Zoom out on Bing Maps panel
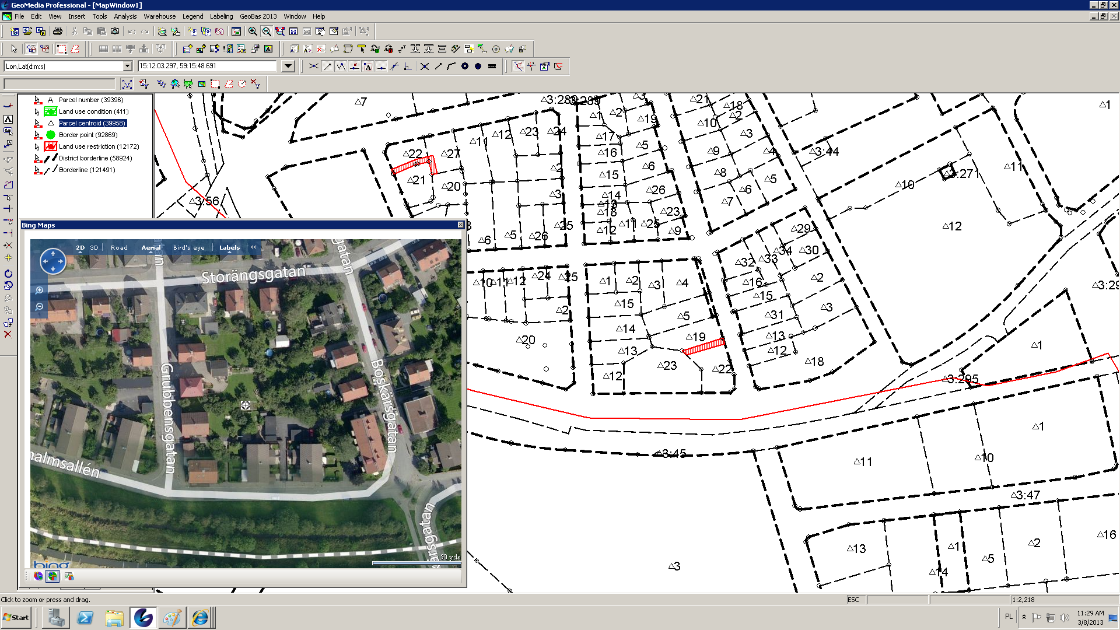1120x630 pixels. pos(40,306)
